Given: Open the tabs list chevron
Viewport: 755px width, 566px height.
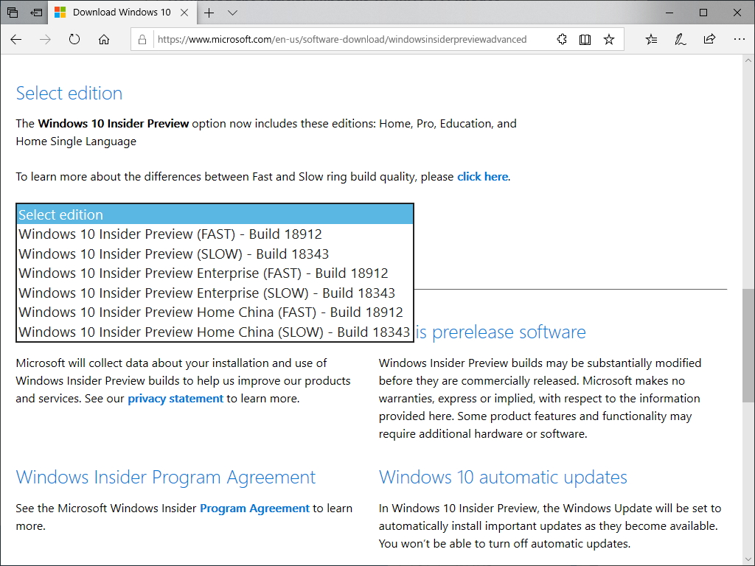Looking at the screenshot, I should coord(233,13).
